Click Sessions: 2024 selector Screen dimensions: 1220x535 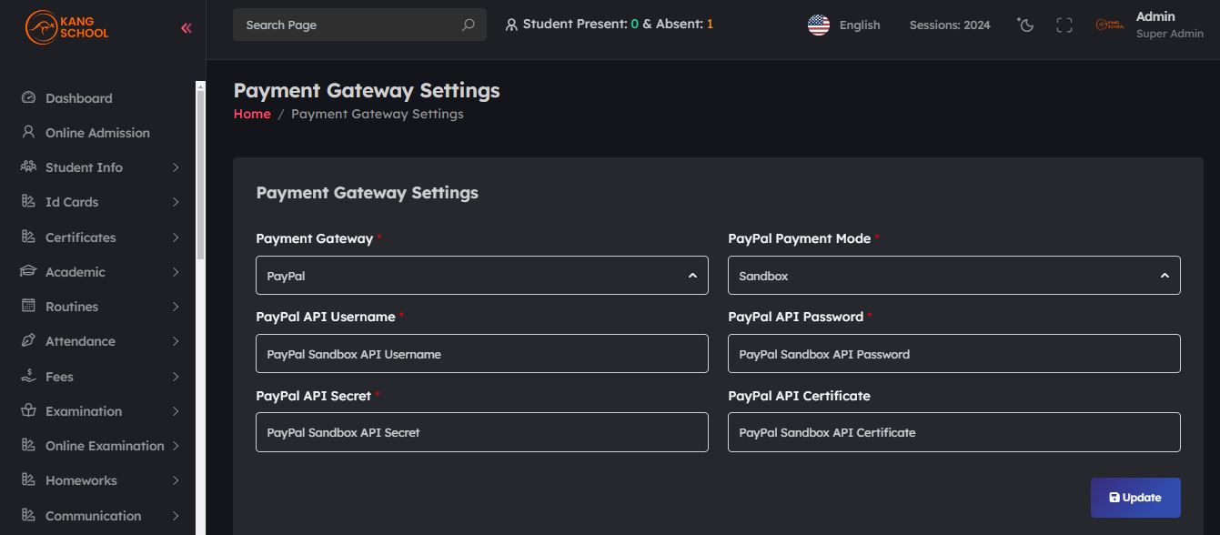[x=950, y=25]
